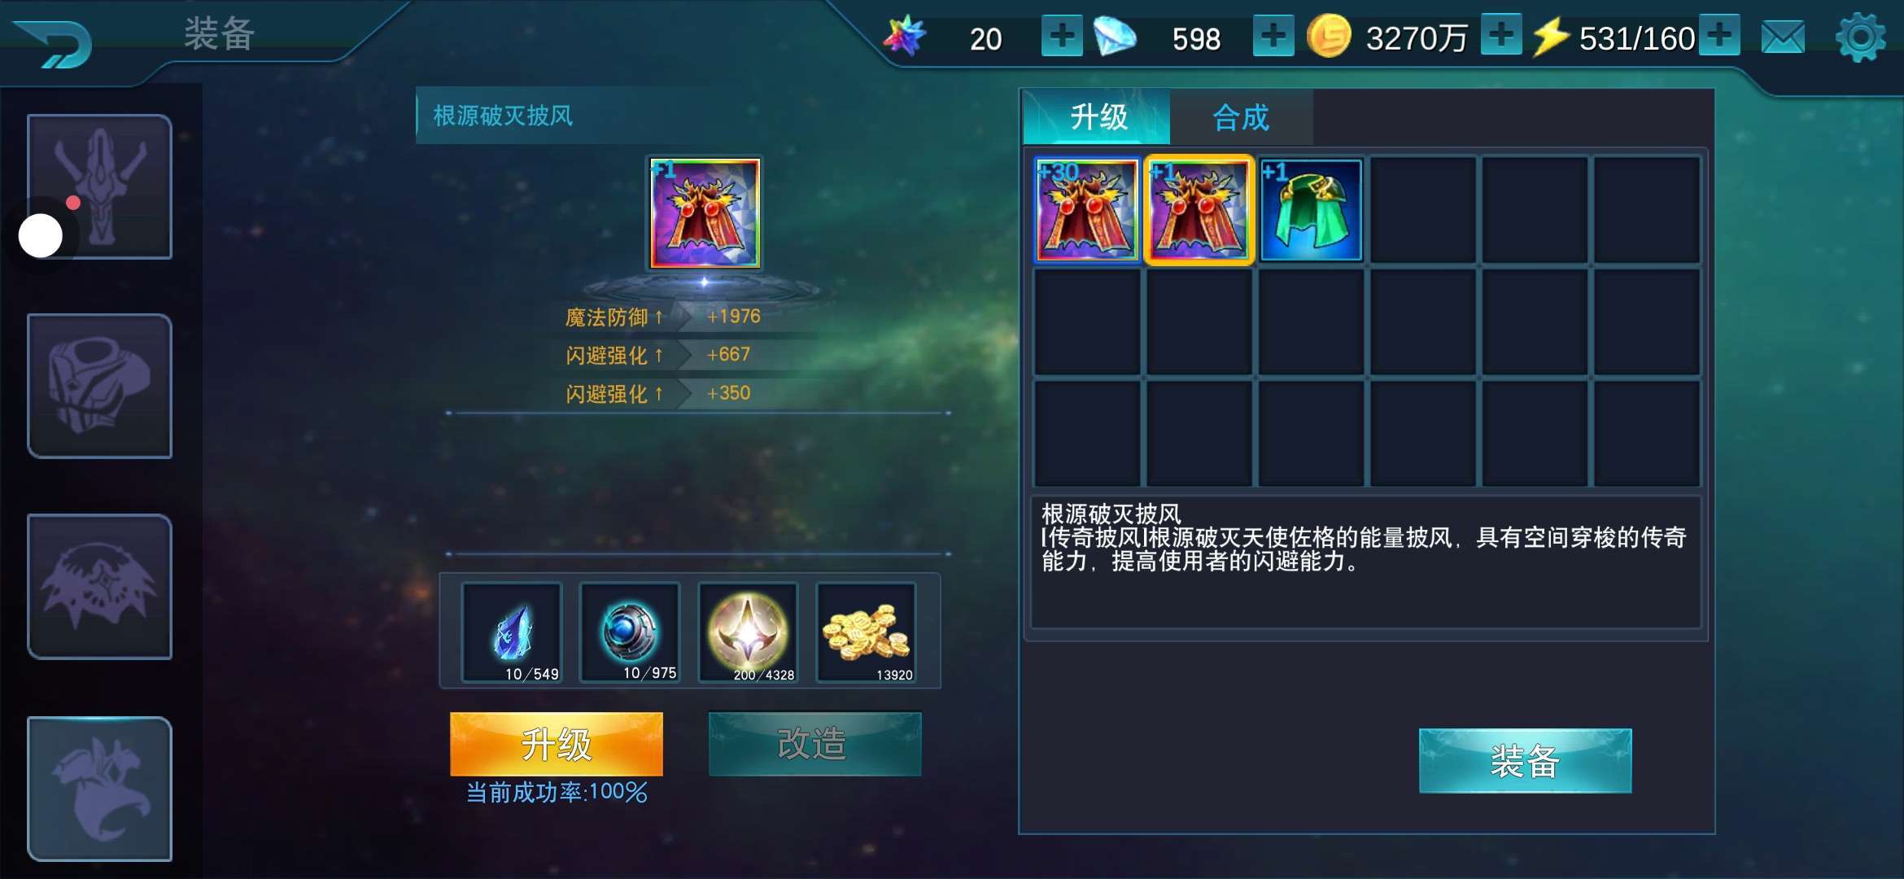Switch to the 升级 tab
The image size is (1904, 879).
pos(1098,117)
